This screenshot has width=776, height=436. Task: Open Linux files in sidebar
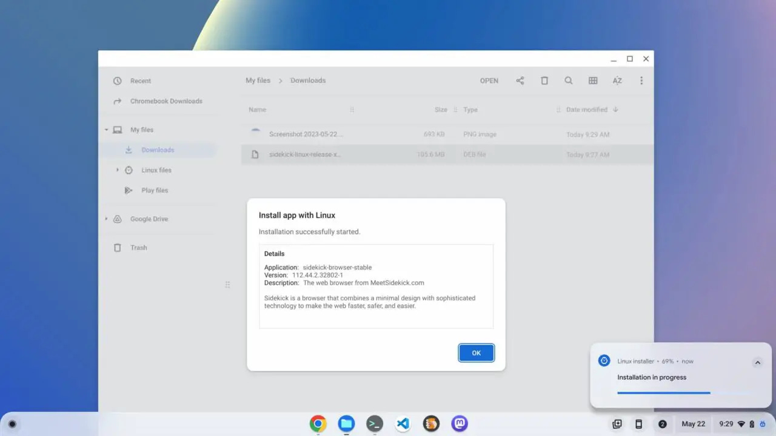(x=156, y=170)
